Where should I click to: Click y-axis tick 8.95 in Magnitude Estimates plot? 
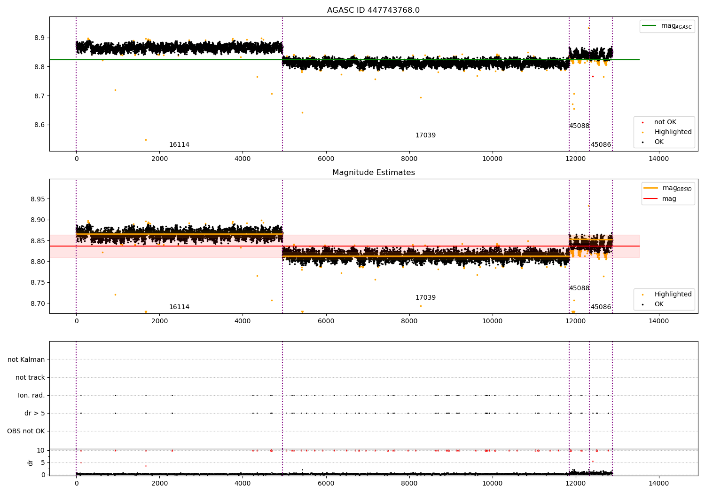[37, 199]
